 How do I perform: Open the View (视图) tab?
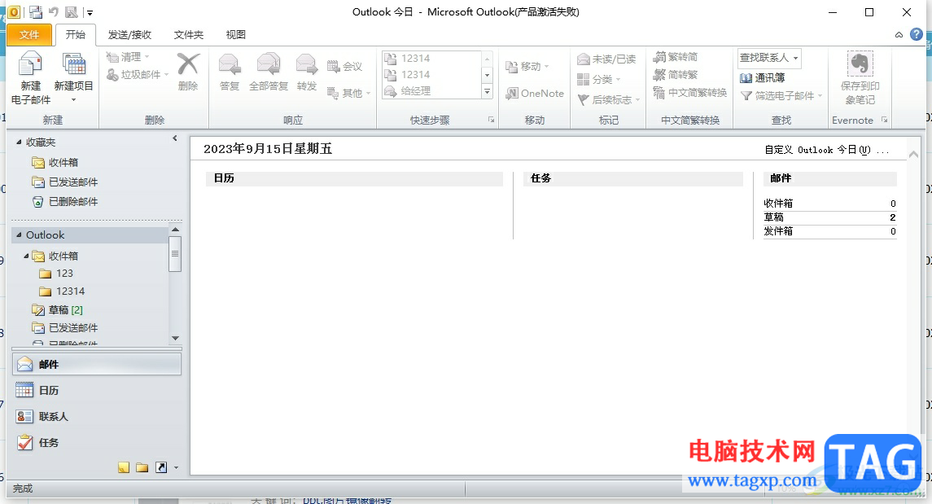point(235,34)
